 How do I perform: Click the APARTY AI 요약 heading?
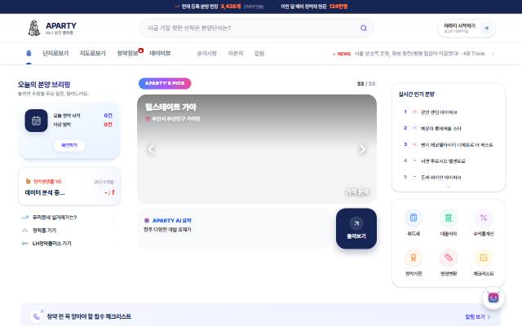pyautogui.click(x=172, y=220)
